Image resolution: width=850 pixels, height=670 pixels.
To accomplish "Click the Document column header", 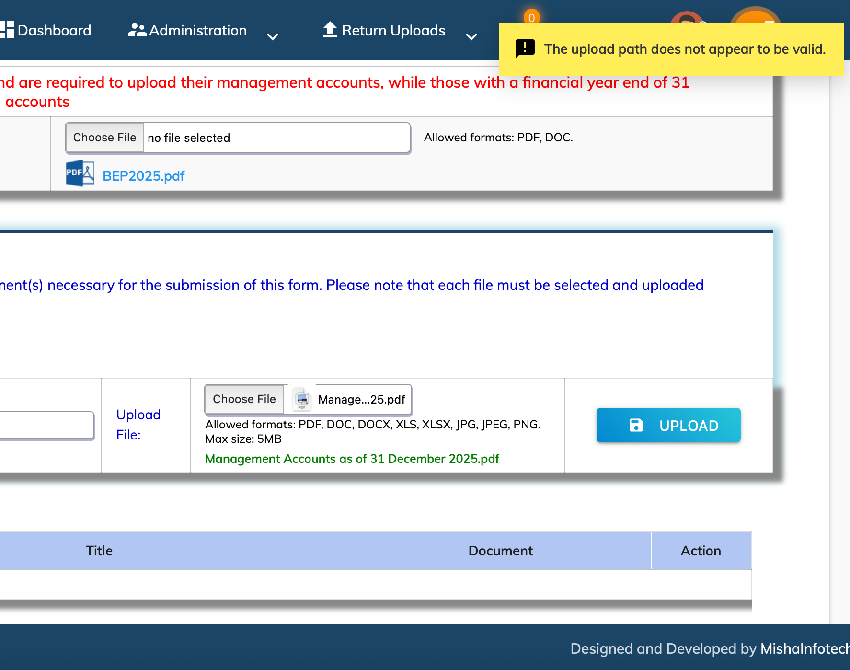I will click(500, 551).
